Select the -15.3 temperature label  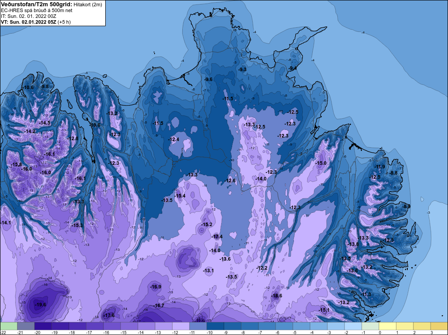coord(77,225)
